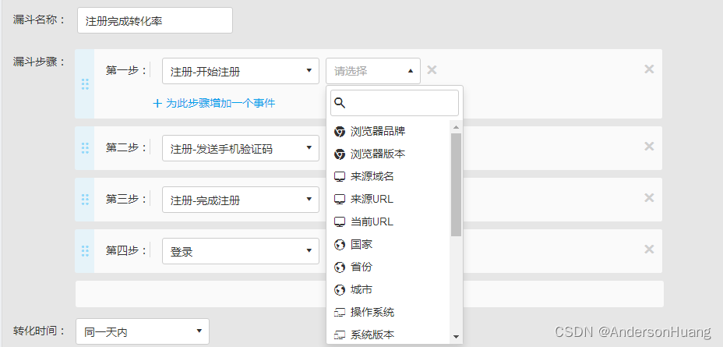Choose 当前URL option
723x347 pixels.
pyautogui.click(x=388, y=222)
